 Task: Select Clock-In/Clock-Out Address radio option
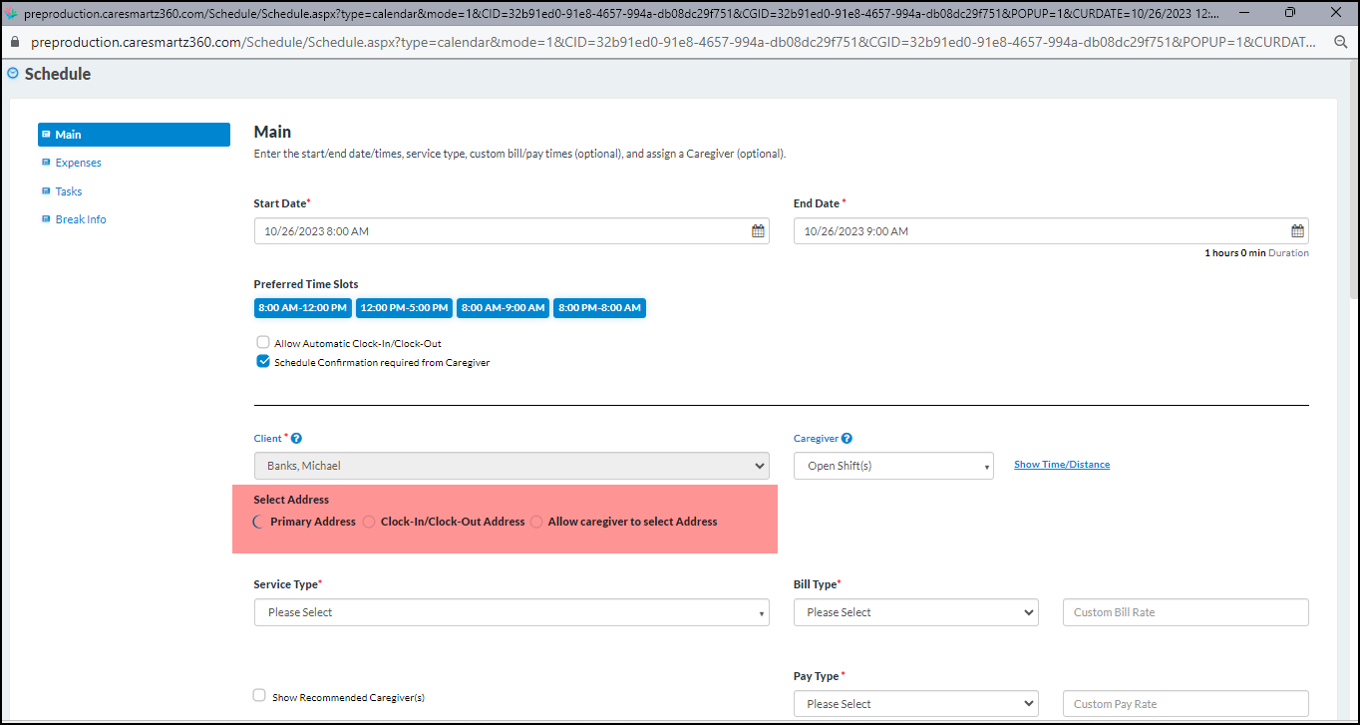click(369, 522)
